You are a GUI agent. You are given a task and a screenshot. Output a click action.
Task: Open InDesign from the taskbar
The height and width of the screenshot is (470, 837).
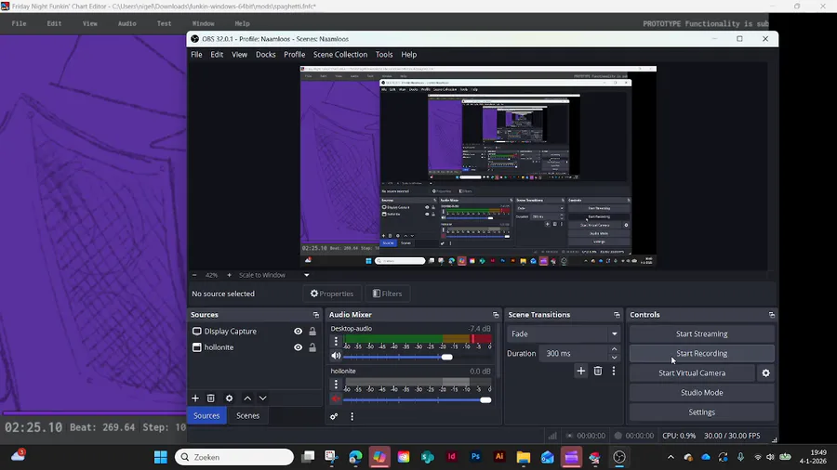click(452, 457)
